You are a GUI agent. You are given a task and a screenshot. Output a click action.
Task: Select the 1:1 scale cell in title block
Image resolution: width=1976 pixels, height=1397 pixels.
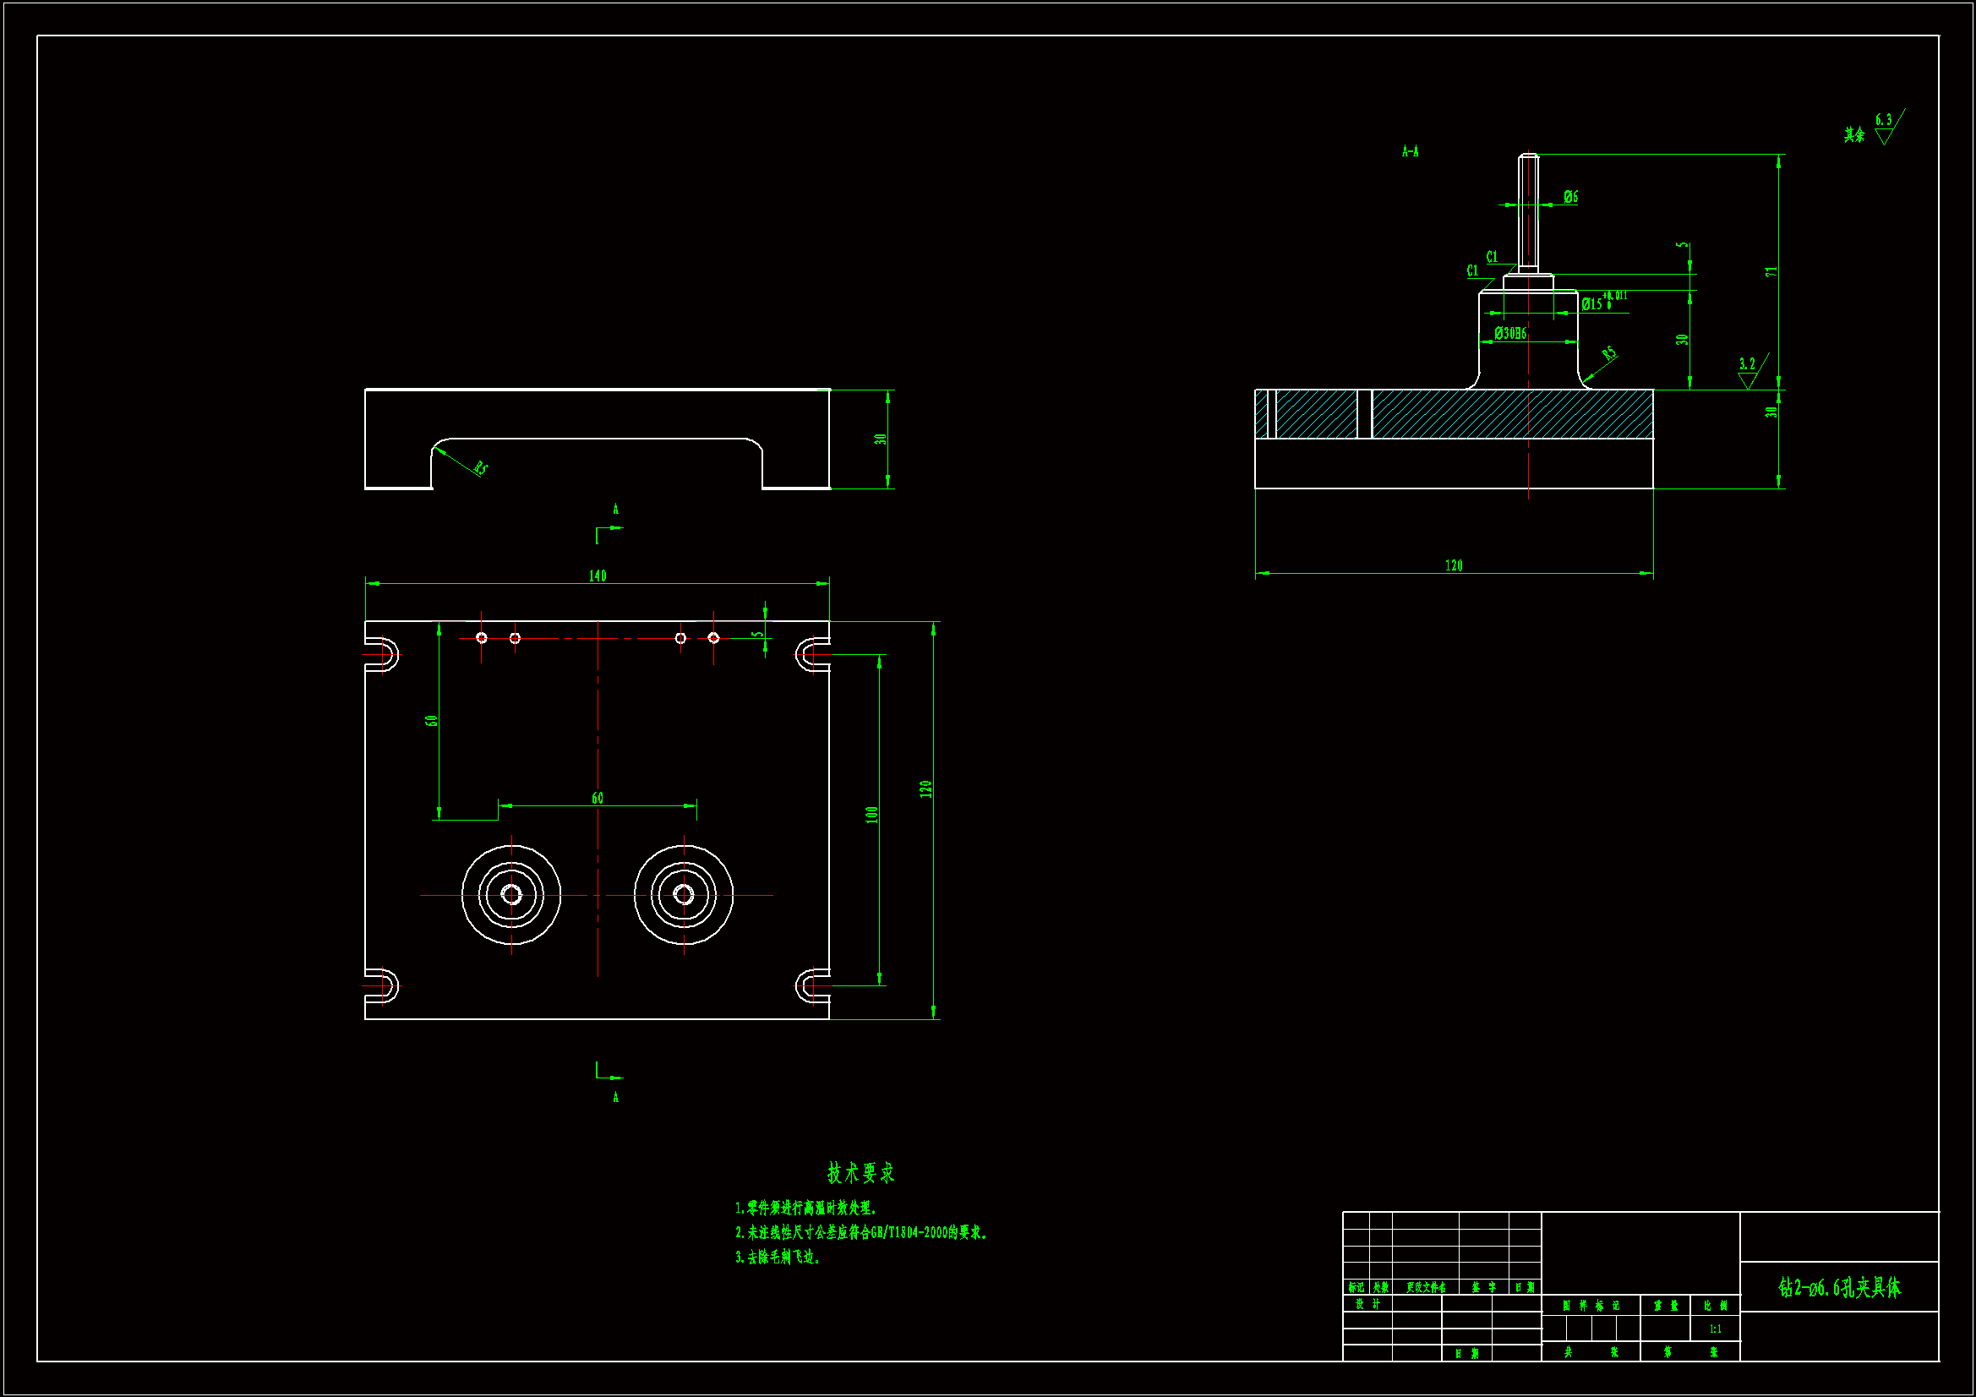[1715, 1329]
